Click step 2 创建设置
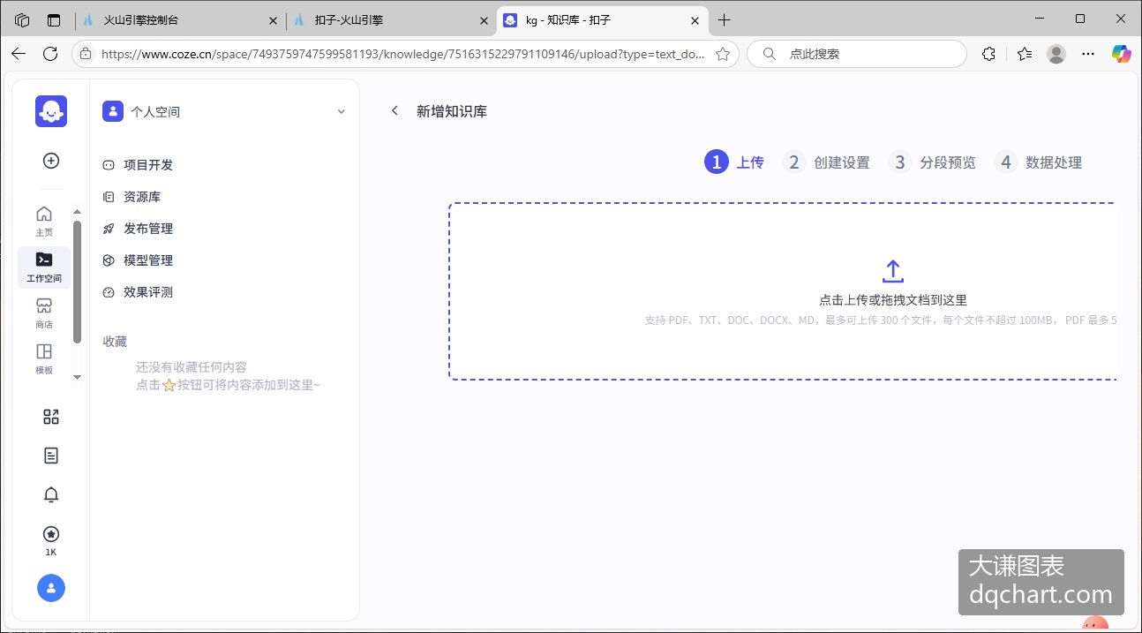Screen dimensions: 1142x633 coord(826,162)
